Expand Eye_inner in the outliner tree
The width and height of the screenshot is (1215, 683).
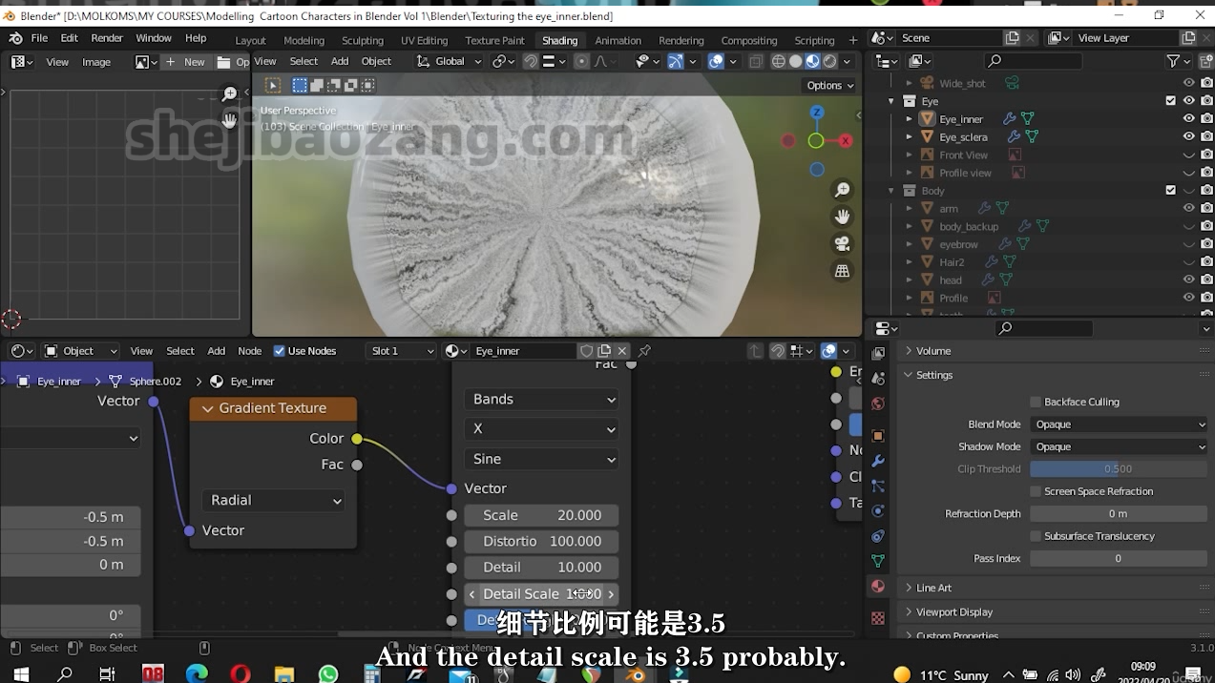tap(910, 119)
